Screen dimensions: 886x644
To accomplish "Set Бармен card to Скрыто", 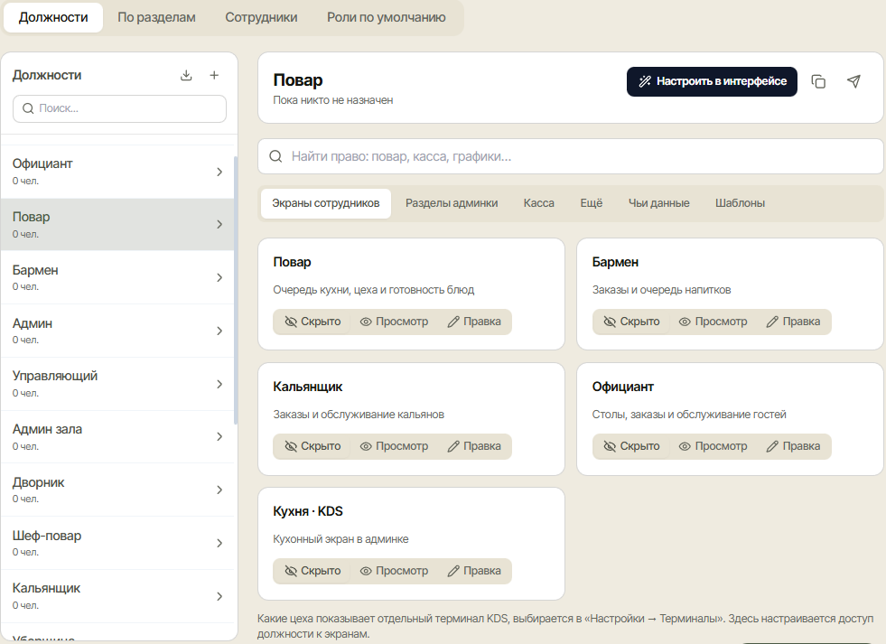I will (x=631, y=322).
